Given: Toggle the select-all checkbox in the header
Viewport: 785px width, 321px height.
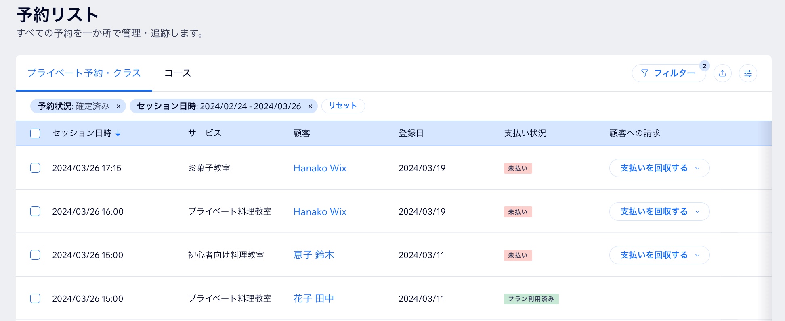Looking at the screenshot, I should [35, 133].
